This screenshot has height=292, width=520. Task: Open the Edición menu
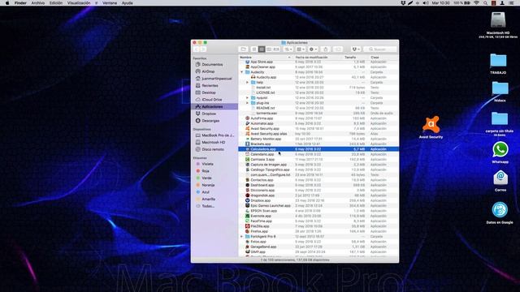tap(56, 3)
